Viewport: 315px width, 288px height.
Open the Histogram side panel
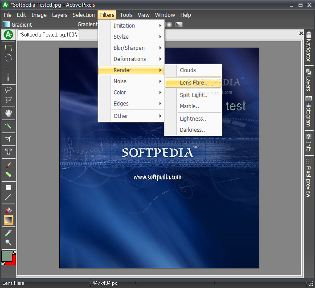pyautogui.click(x=309, y=111)
